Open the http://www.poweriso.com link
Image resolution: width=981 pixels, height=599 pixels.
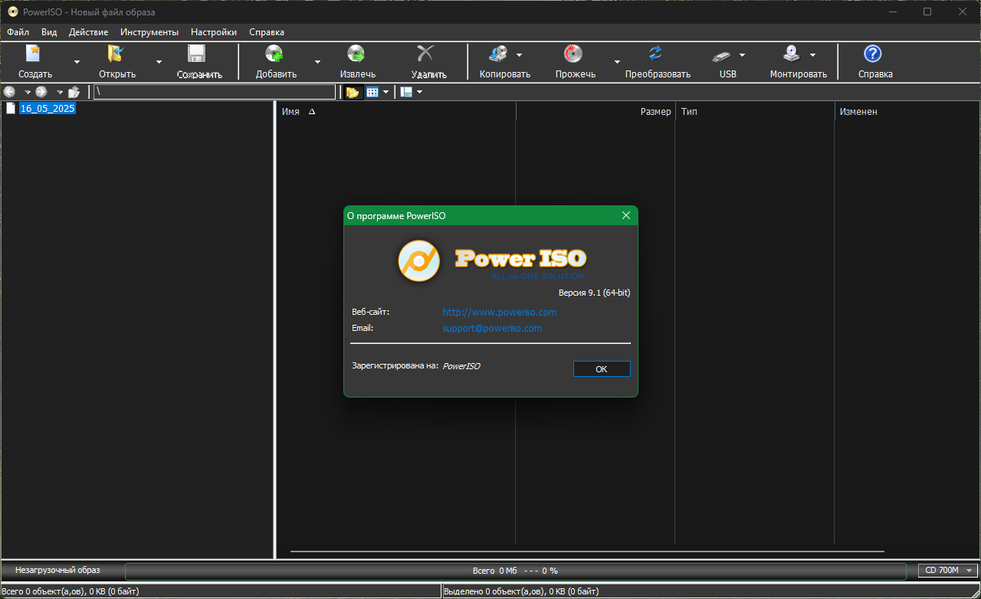point(500,313)
